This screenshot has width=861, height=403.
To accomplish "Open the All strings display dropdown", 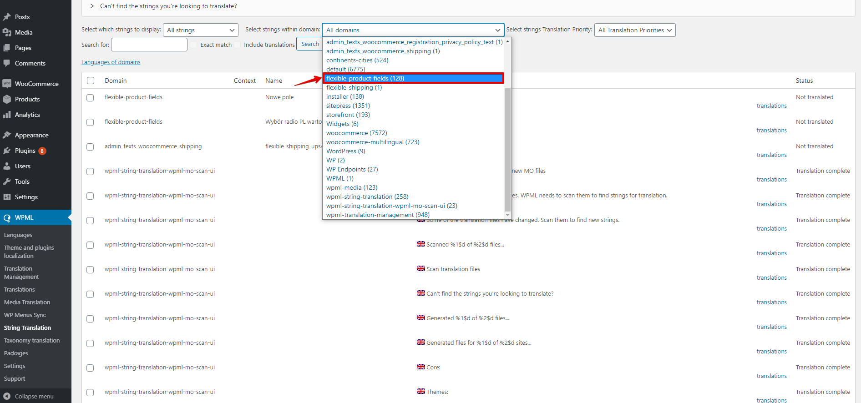I will (201, 30).
